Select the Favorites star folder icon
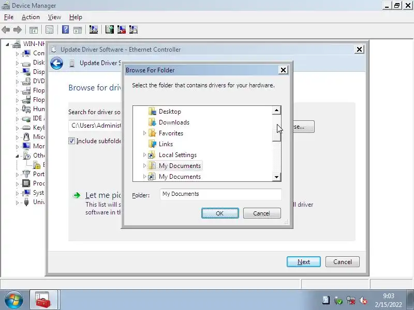The height and width of the screenshot is (310, 414). (152, 133)
